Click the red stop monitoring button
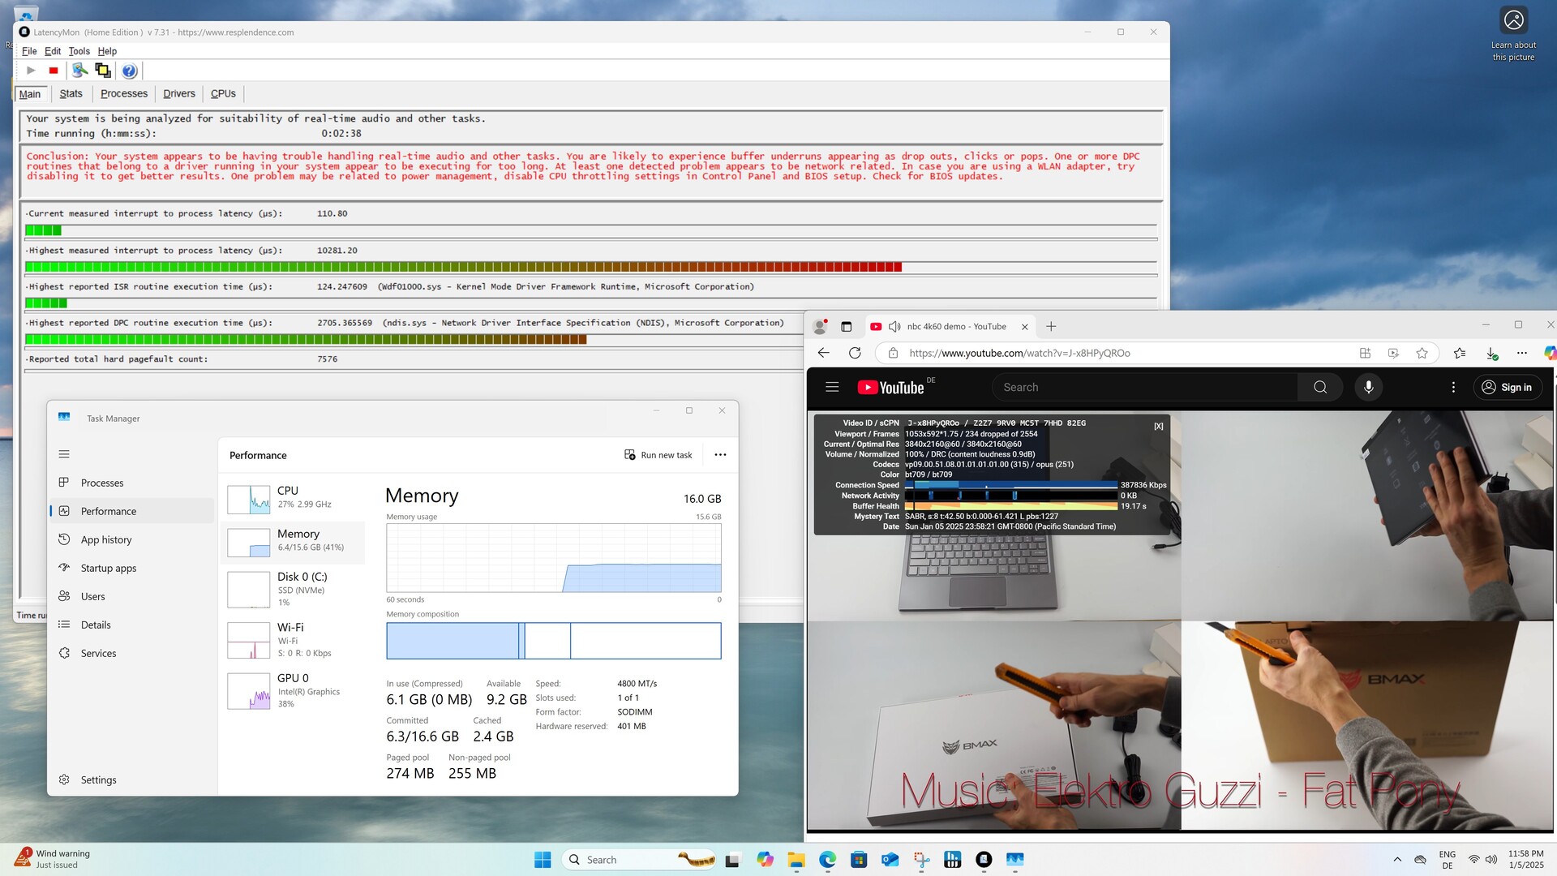Image resolution: width=1557 pixels, height=876 pixels. click(54, 71)
